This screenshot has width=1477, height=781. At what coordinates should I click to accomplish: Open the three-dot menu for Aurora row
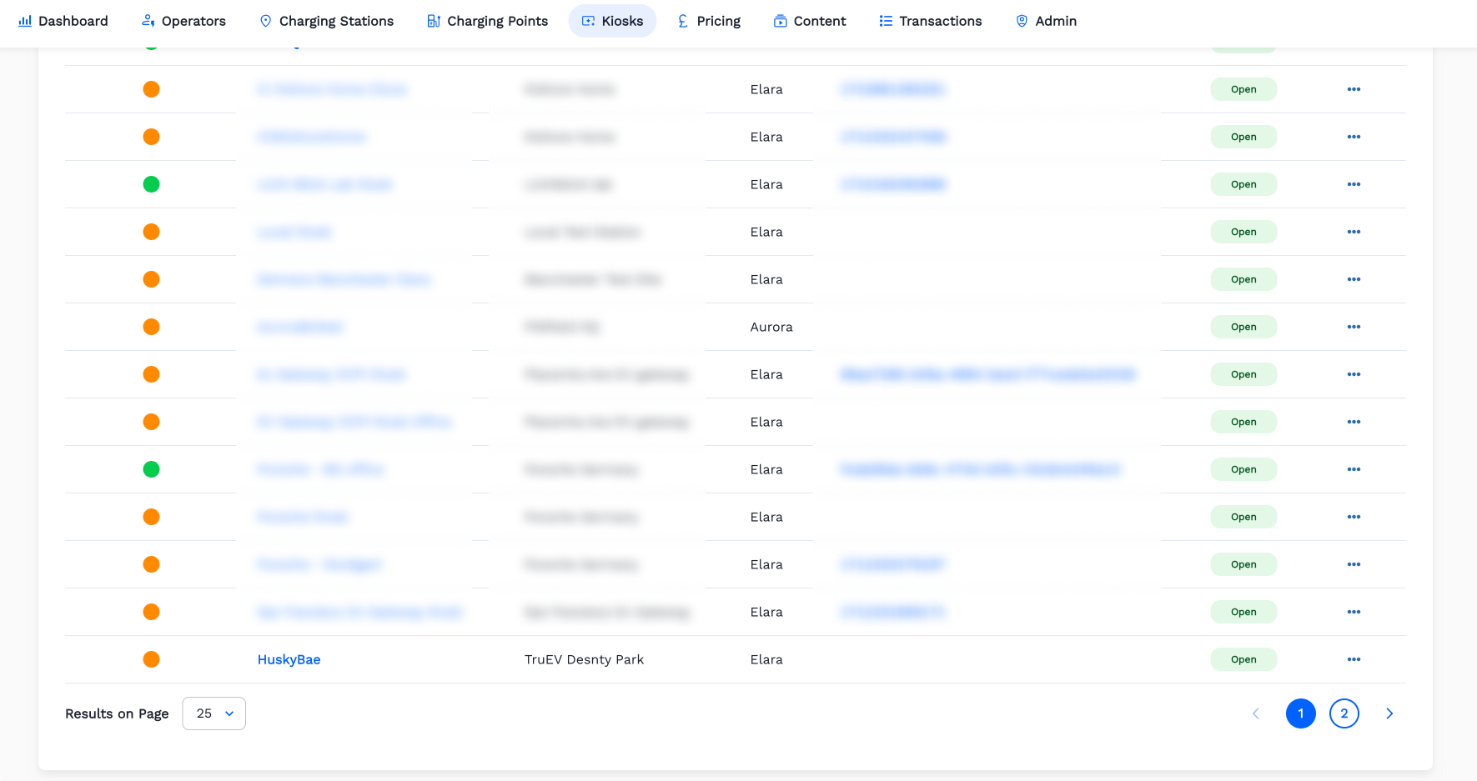click(1354, 327)
